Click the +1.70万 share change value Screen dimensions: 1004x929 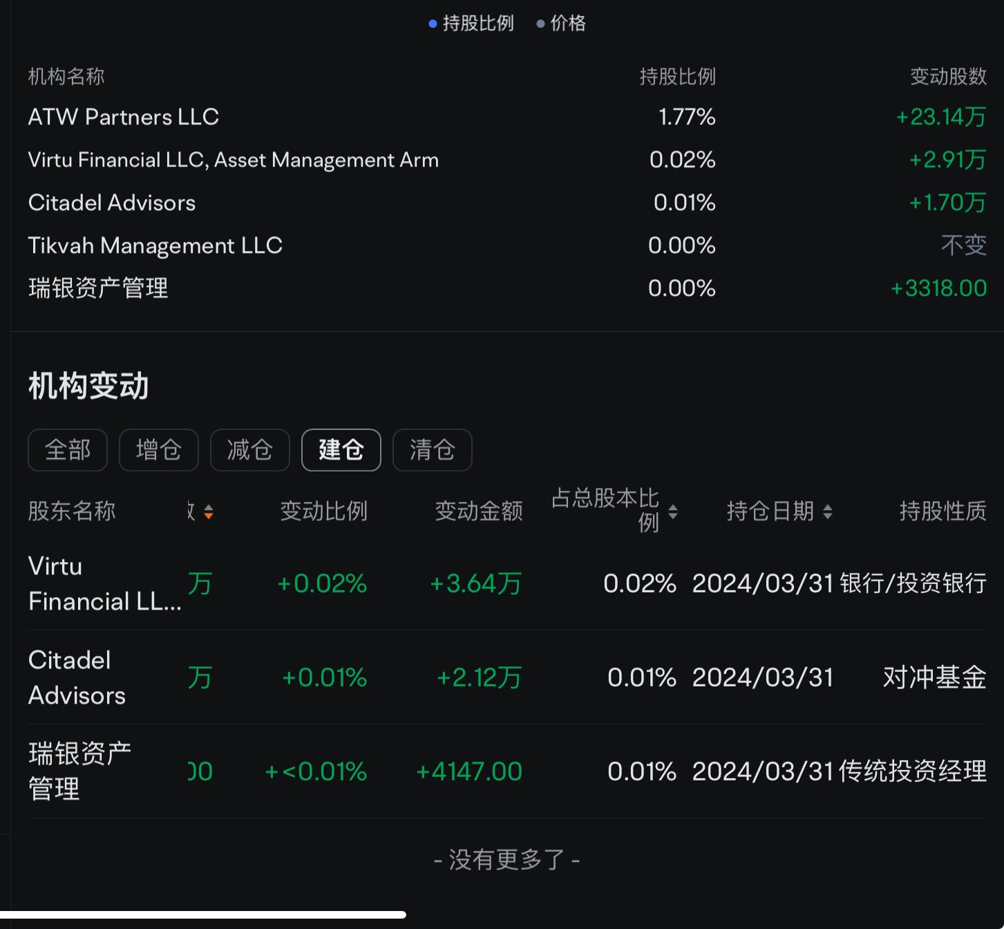pos(947,203)
